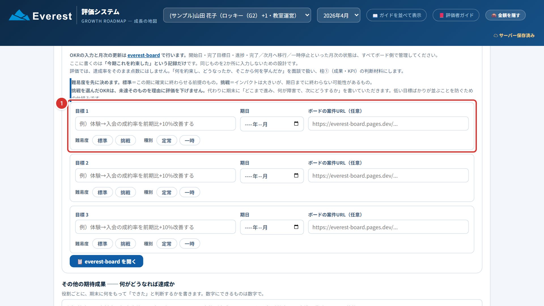Choose 定常 type for 目標 3
The image size is (544, 306).
point(167,244)
